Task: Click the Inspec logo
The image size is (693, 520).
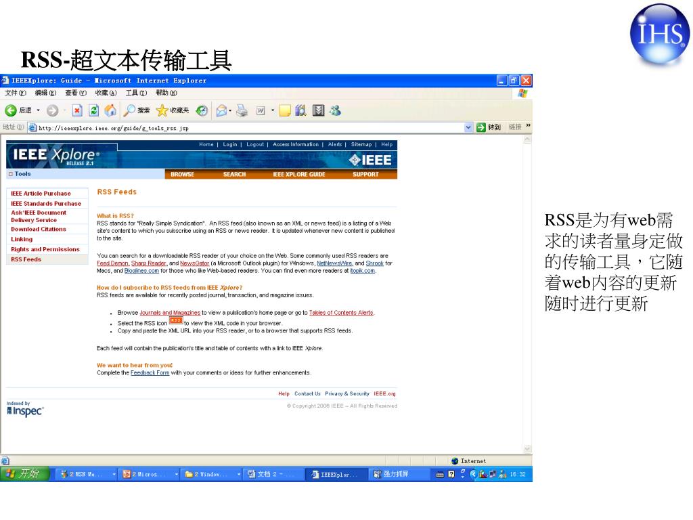Action: (25, 411)
